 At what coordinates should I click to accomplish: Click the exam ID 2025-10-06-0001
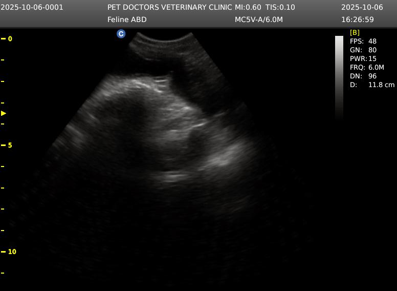pyautogui.click(x=32, y=7)
